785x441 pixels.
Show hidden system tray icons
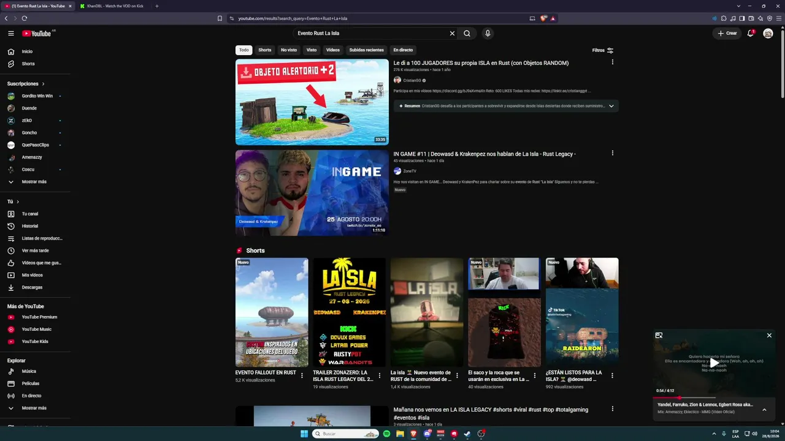[714, 434]
